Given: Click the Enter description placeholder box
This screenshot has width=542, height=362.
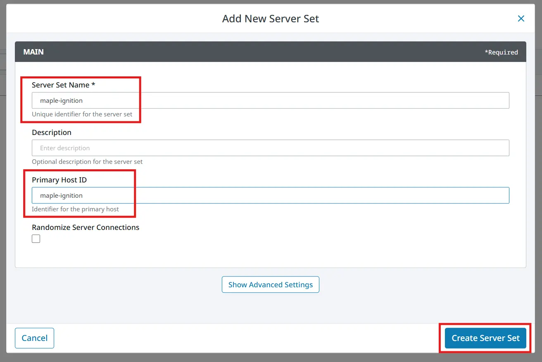Looking at the screenshot, I should 270,147.
